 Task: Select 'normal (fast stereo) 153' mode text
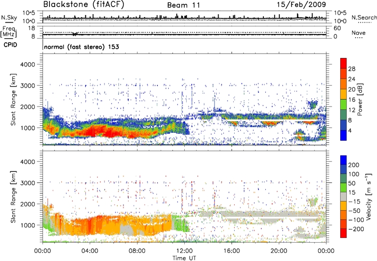pyautogui.click(x=82, y=47)
